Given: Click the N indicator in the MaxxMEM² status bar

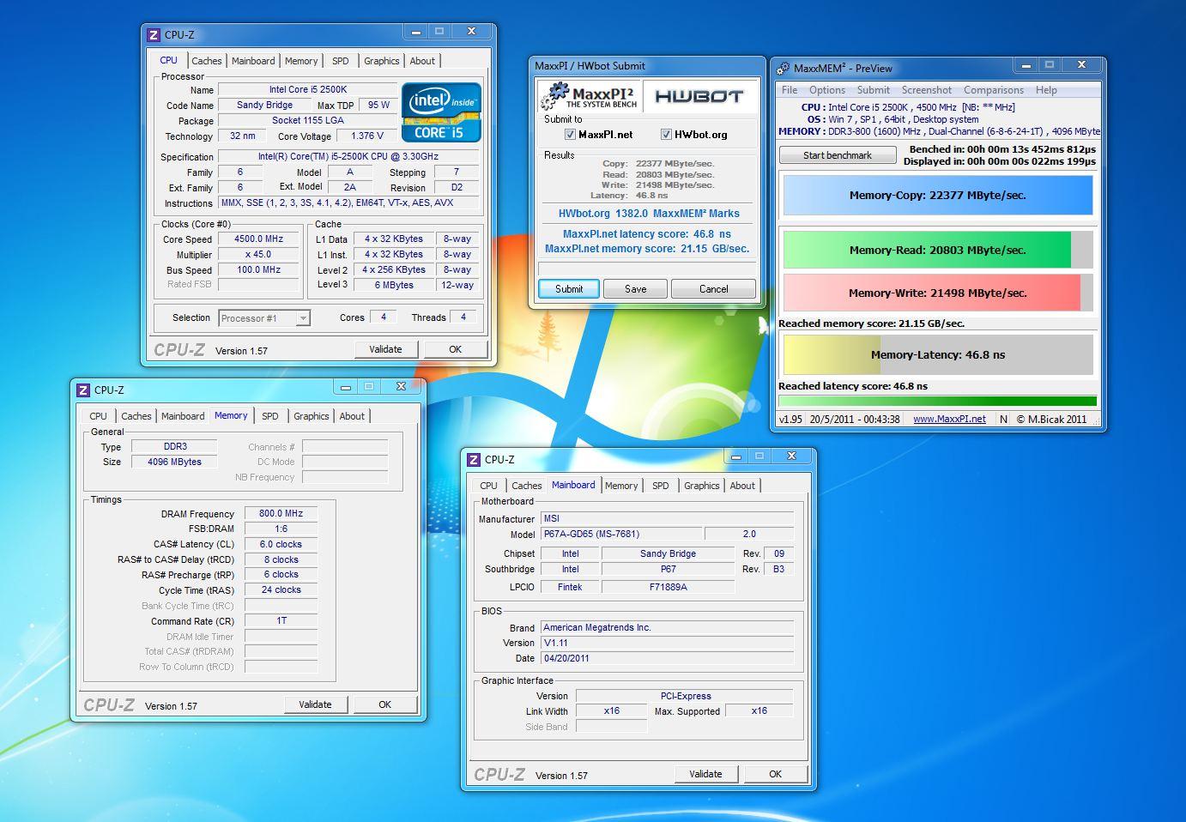Looking at the screenshot, I should (1003, 420).
